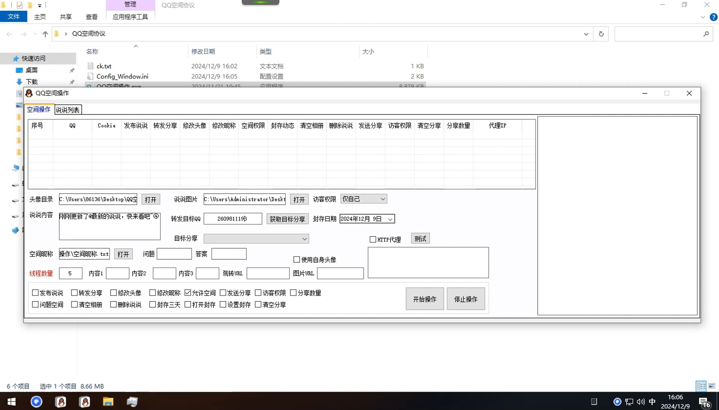The width and height of the screenshot is (719, 410).
Task: Click Explorer back arrow
Action: point(10,34)
